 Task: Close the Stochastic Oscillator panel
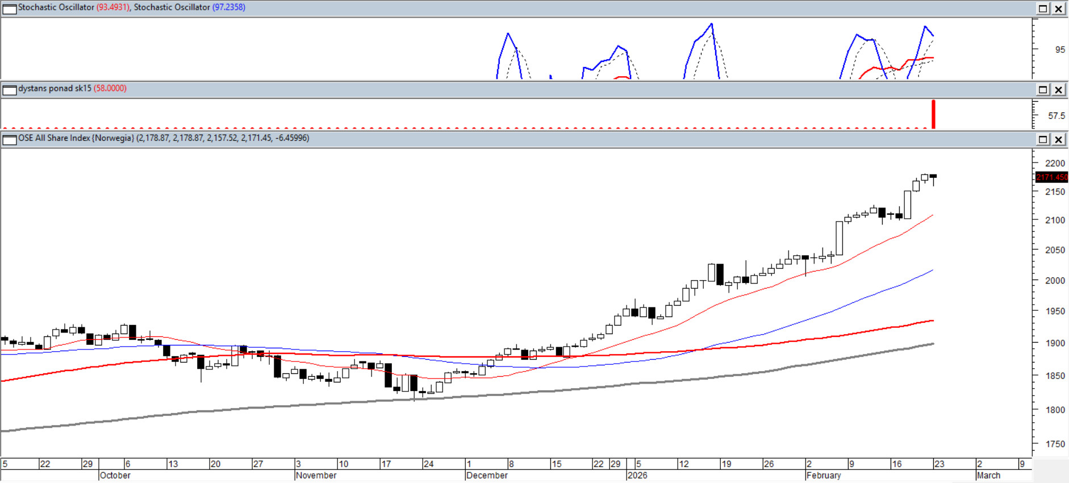click(1059, 9)
